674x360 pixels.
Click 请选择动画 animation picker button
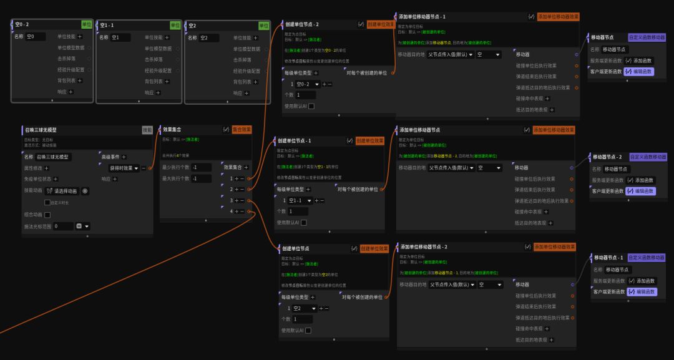62,191
